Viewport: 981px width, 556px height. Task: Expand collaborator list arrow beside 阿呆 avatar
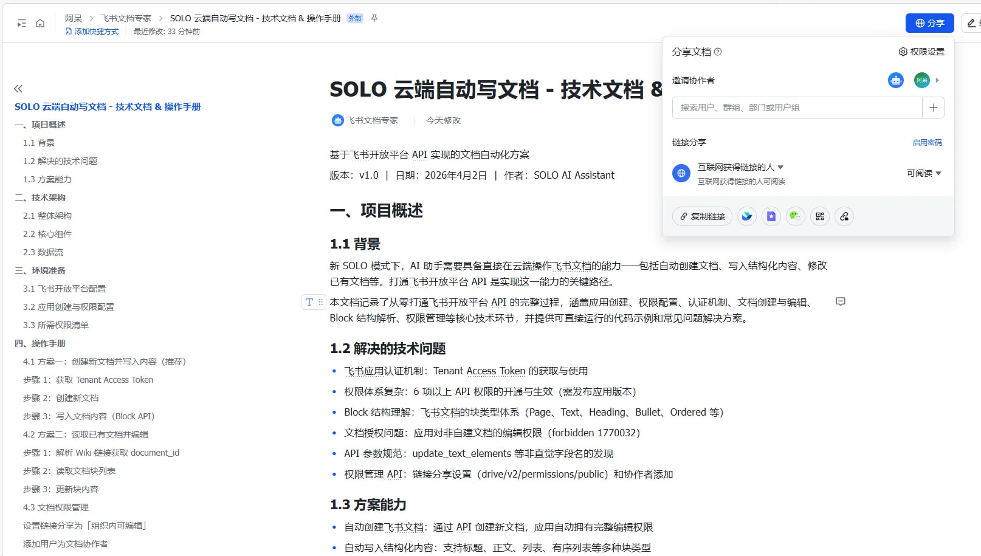[937, 80]
